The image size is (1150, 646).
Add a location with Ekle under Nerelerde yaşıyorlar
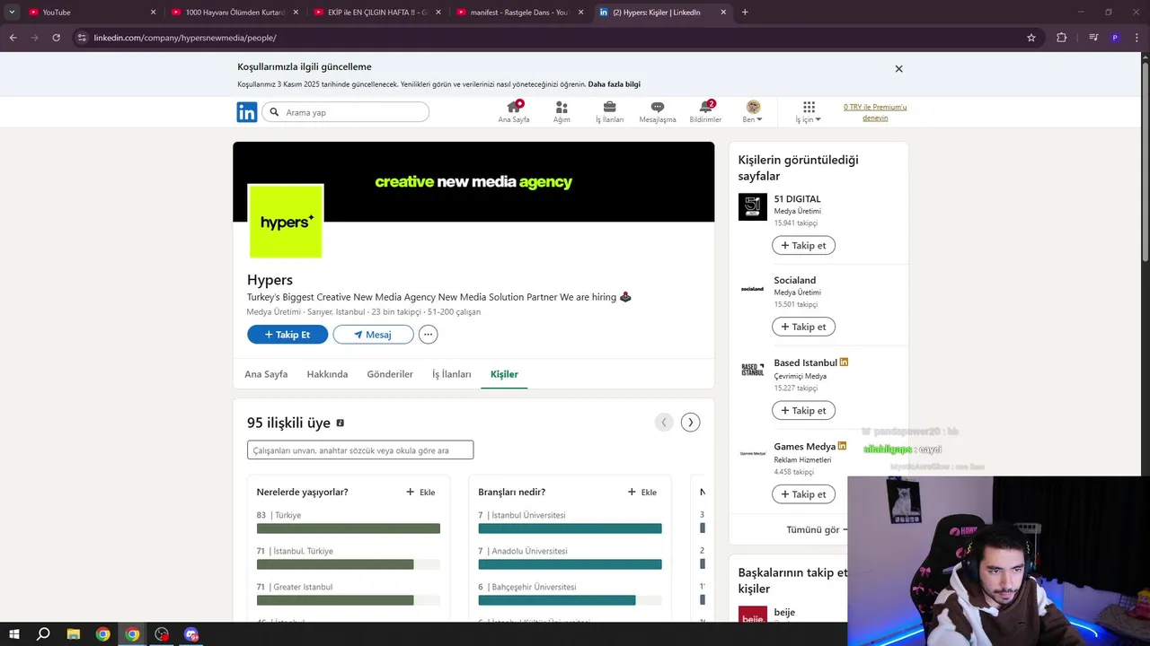point(420,492)
